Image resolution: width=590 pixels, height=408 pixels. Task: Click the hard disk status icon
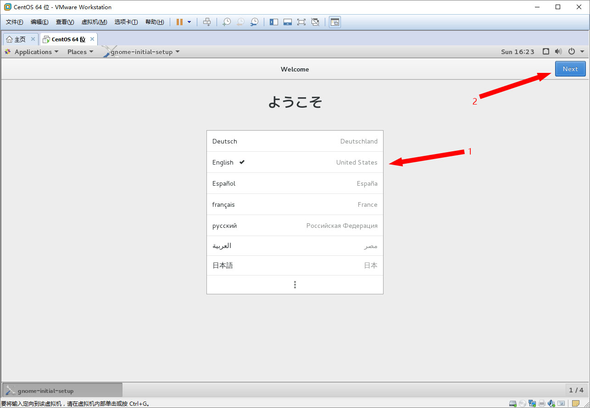(513, 403)
